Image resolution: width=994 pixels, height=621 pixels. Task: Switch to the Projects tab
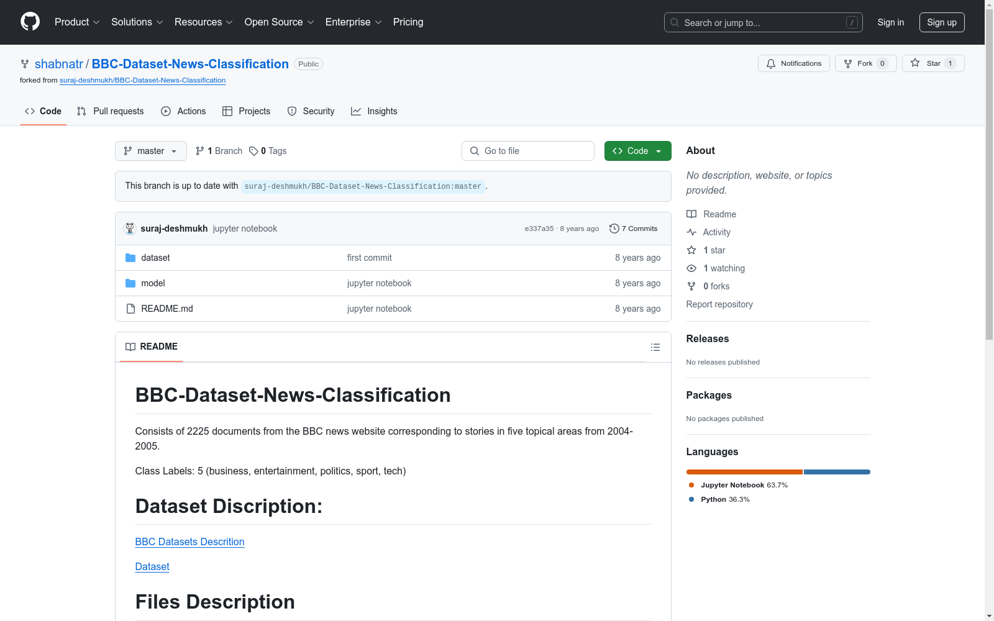[x=247, y=111]
